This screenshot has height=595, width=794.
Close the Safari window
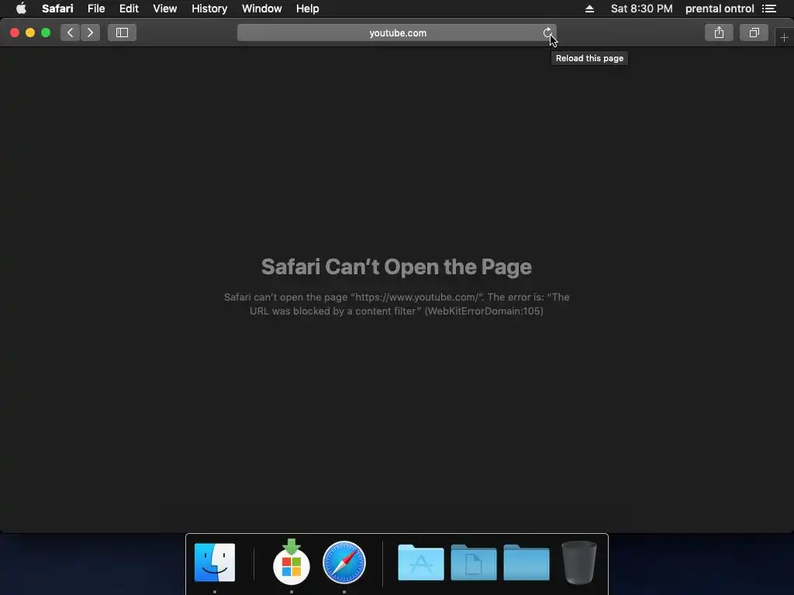15,33
